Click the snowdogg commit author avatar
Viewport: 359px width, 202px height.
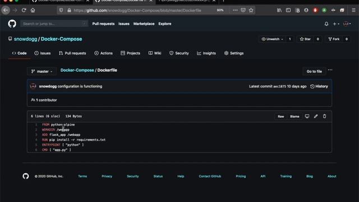33,86
